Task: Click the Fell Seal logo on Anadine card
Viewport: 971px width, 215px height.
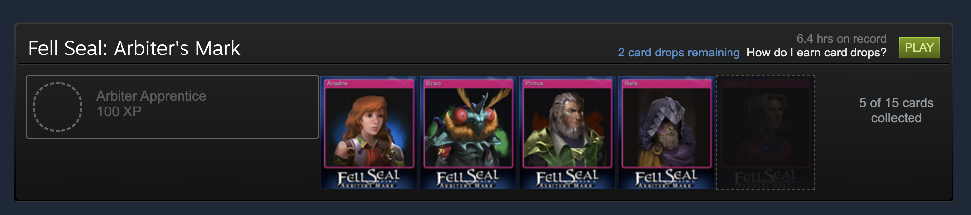Action: pos(369,179)
